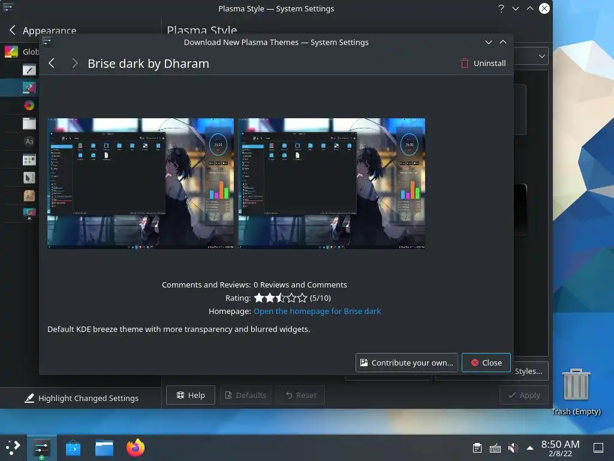The image size is (614, 461).
Task: Open the dropdown at the right of Plasma Style page
Action: (541, 56)
